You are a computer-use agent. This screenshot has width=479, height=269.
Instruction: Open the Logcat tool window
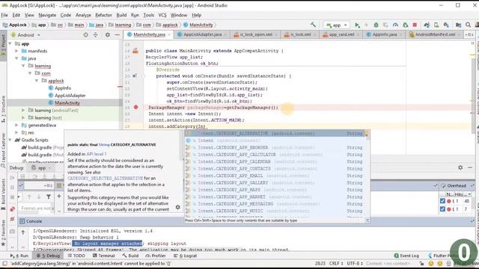(x=186, y=256)
